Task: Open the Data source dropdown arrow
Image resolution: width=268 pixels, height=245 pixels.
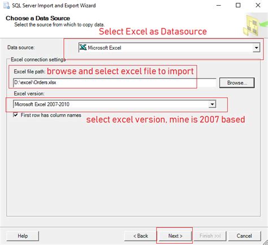Action: point(256,47)
